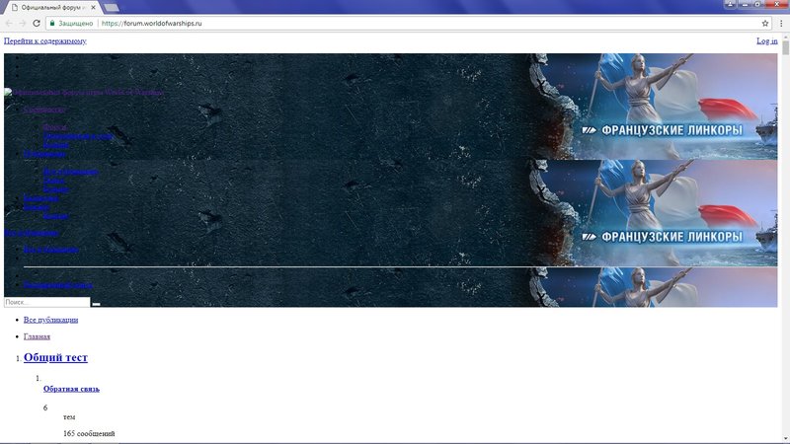790x444 pixels.
Task: Open Все публикации link below the search field
Action: tap(51, 320)
